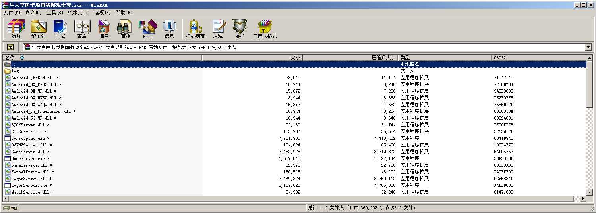
Task: Click the GameServer.exe file icon
Action: click(8, 158)
